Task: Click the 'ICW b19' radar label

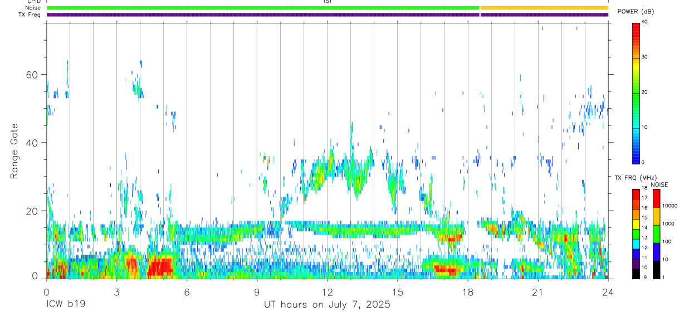Action: [x=66, y=305]
